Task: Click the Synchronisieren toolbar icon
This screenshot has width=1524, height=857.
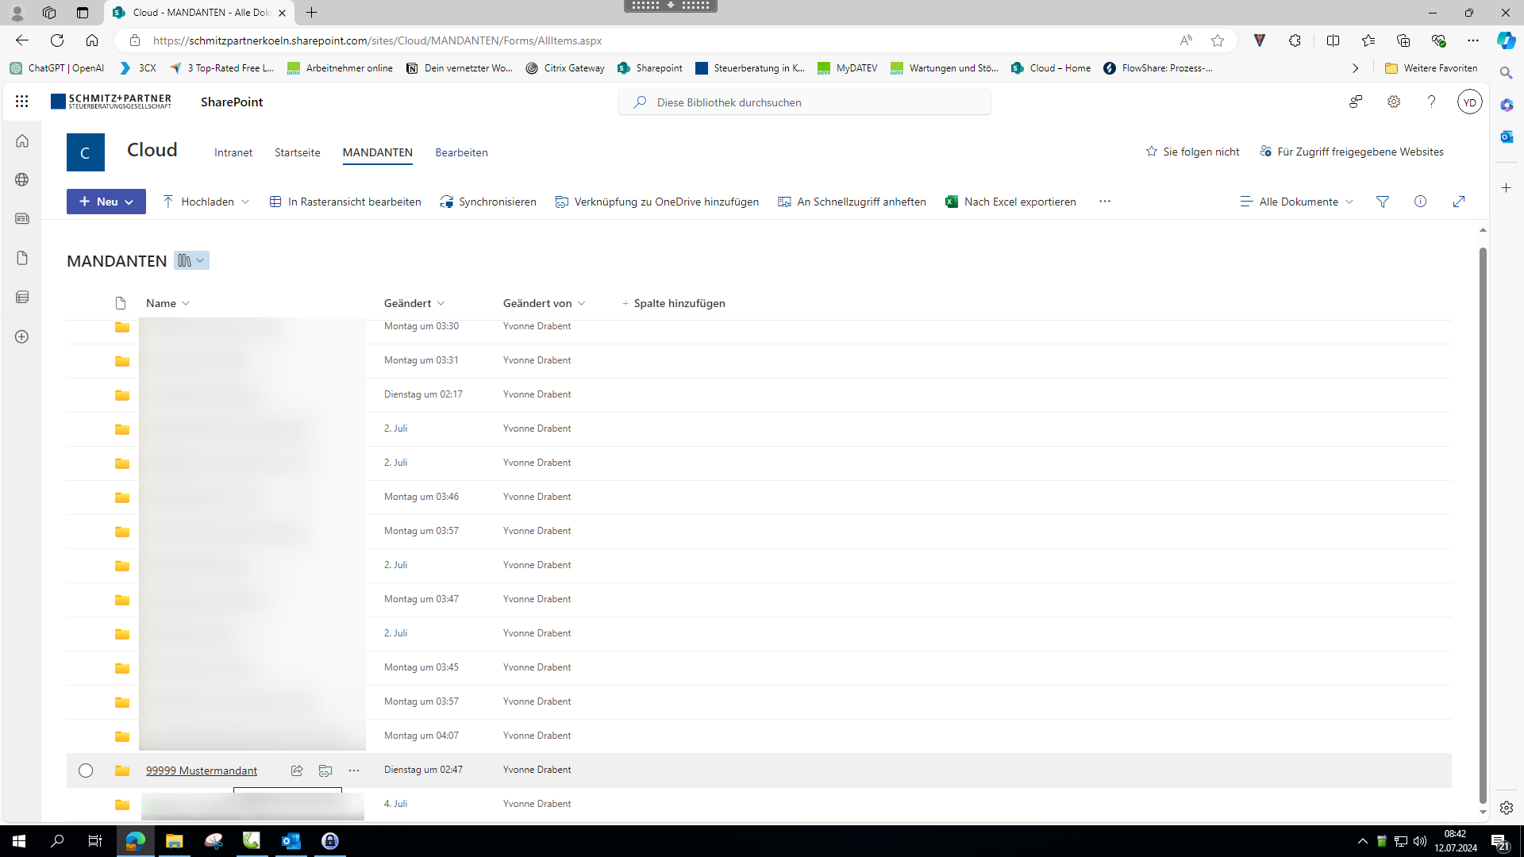Action: 447,202
